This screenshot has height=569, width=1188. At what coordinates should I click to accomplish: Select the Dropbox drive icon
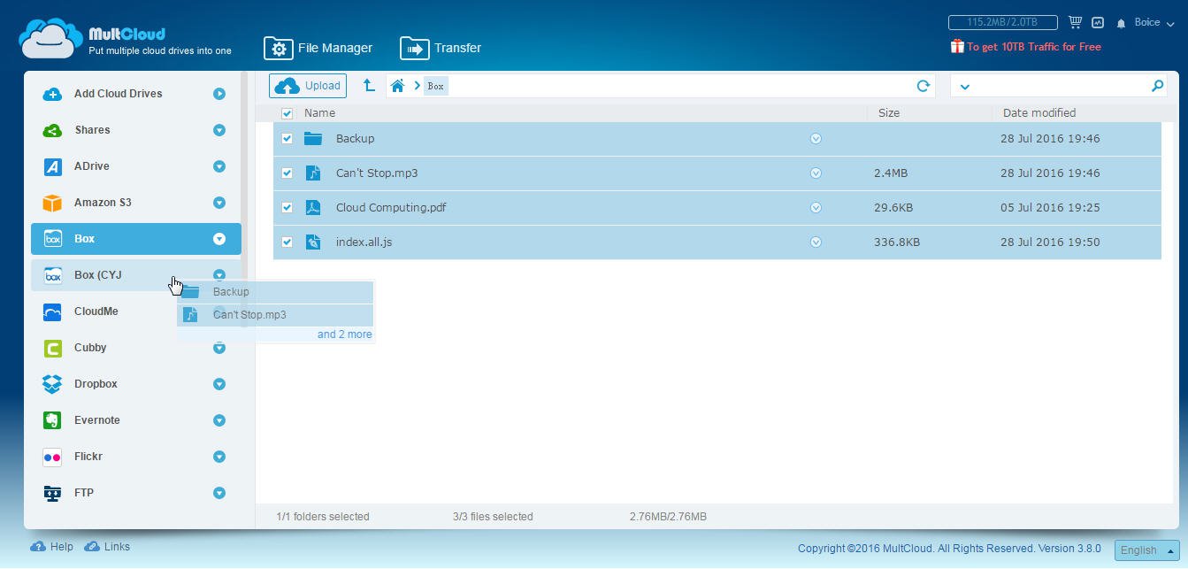52,384
